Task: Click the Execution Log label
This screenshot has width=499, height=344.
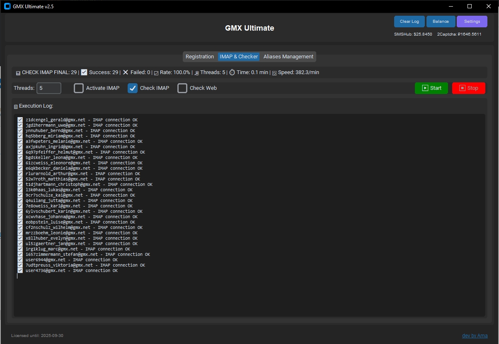Action: tap(36, 106)
